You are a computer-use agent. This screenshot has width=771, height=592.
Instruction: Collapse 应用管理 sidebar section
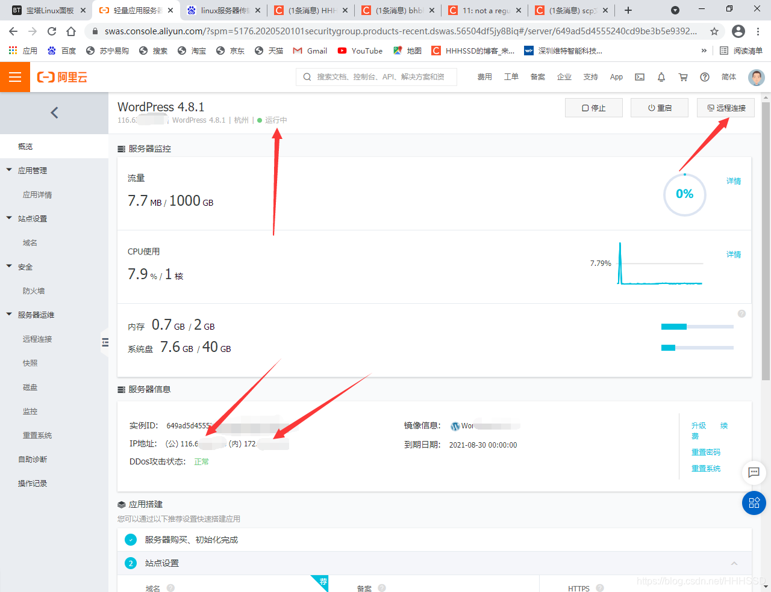point(9,170)
